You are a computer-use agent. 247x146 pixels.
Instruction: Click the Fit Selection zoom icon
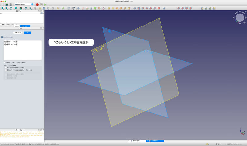[x=6, y=8]
